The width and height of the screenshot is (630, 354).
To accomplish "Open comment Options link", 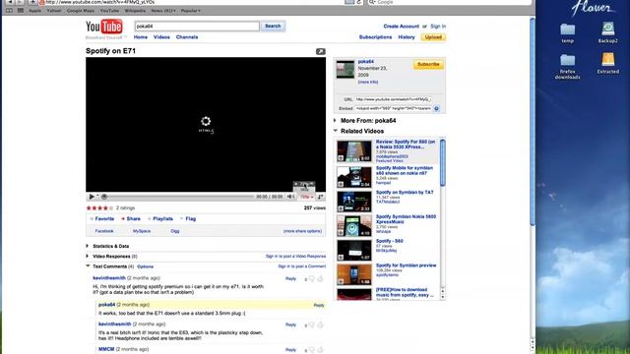I will [145, 266].
